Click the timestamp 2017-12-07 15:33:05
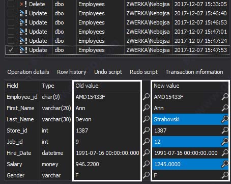This screenshot has height=184, width=231. click(200, 4)
